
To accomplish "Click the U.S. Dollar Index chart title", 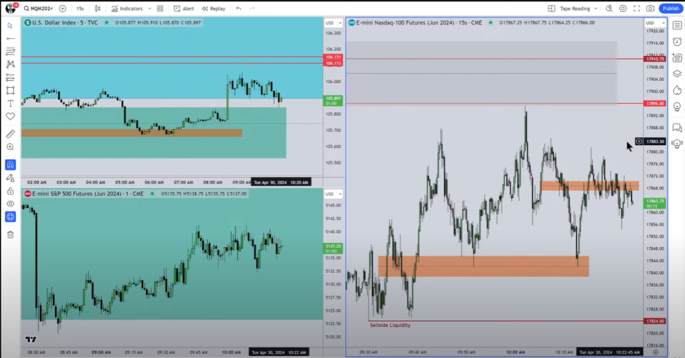I will (65, 22).
